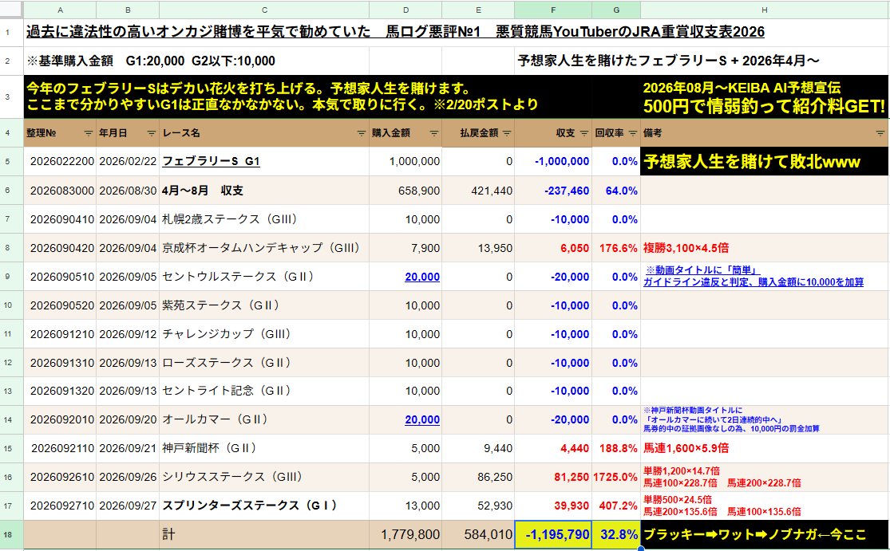Open the filter dropdown for 備考 column

pyautogui.click(x=880, y=133)
